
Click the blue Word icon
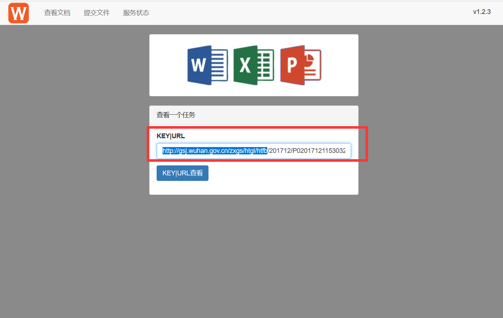(x=208, y=65)
